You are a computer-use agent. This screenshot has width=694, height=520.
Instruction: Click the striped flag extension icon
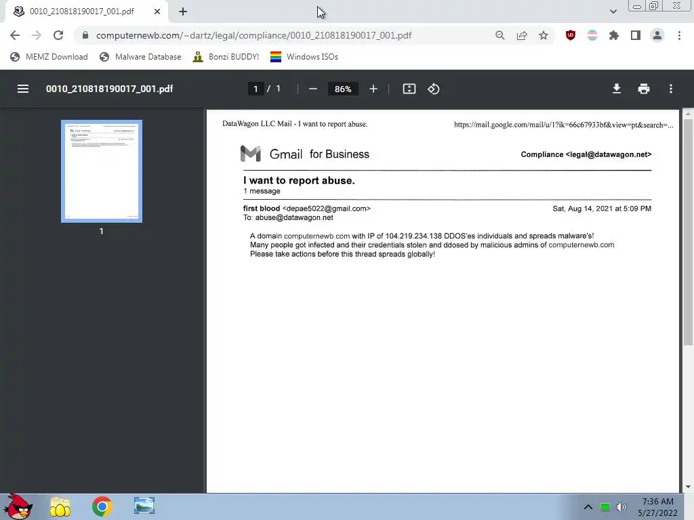[x=592, y=35]
